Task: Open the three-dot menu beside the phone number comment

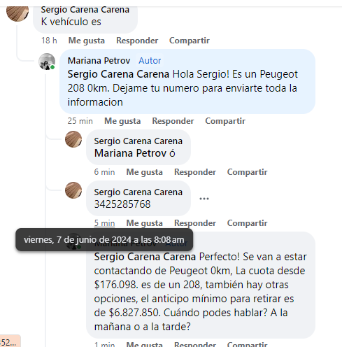Action: (x=204, y=199)
